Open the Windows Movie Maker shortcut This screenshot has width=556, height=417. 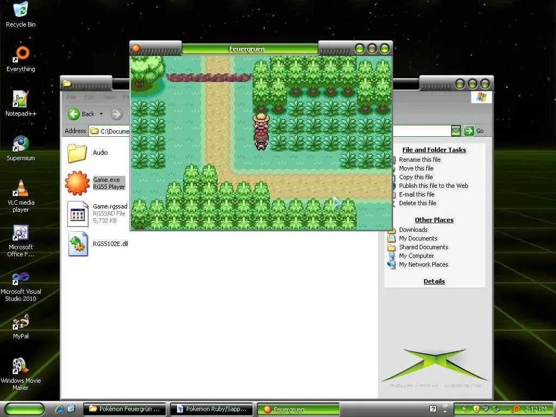(21, 375)
